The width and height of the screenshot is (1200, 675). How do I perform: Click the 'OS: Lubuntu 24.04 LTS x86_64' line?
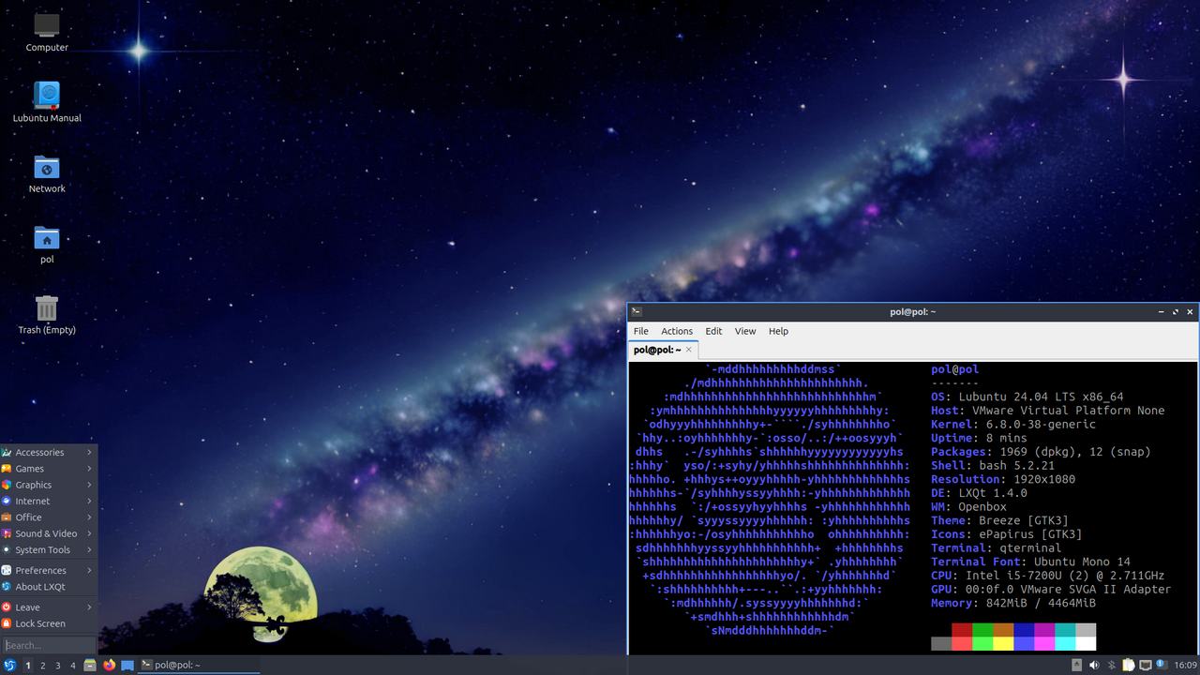[x=1027, y=397]
